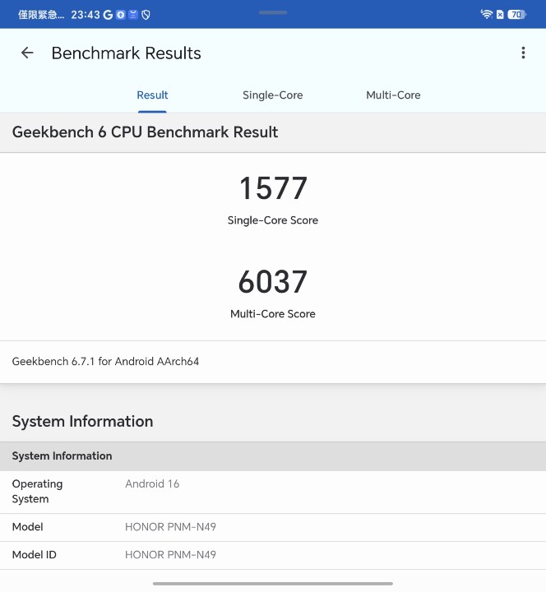Tap Geekbench 6.7.1 for Android AArch64 text

[x=105, y=361]
